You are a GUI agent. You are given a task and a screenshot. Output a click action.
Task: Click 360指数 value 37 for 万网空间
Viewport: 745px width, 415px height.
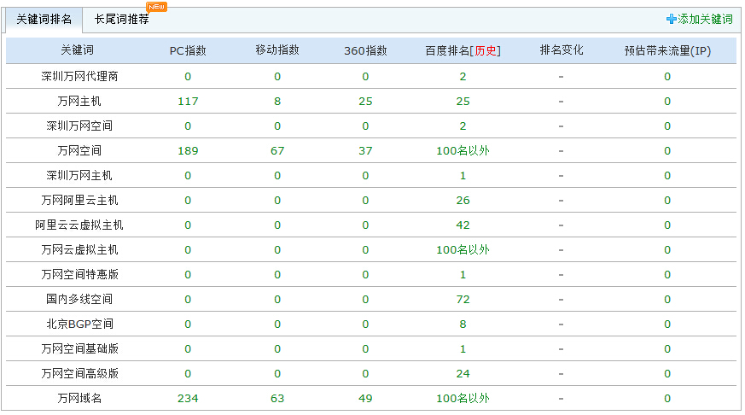(365, 150)
